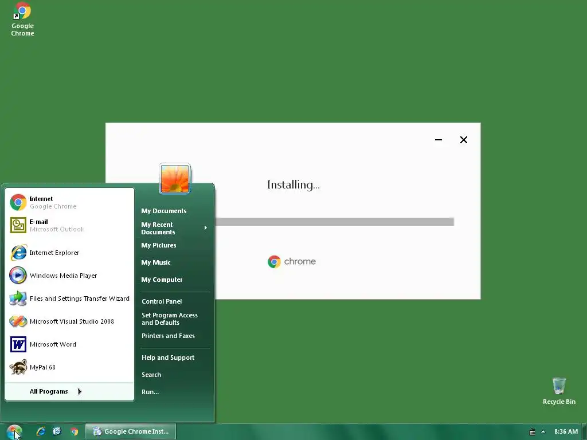Click the "Microsoft Visual Studio 2008" label
The height and width of the screenshot is (440, 587).
tap(72, 321)
